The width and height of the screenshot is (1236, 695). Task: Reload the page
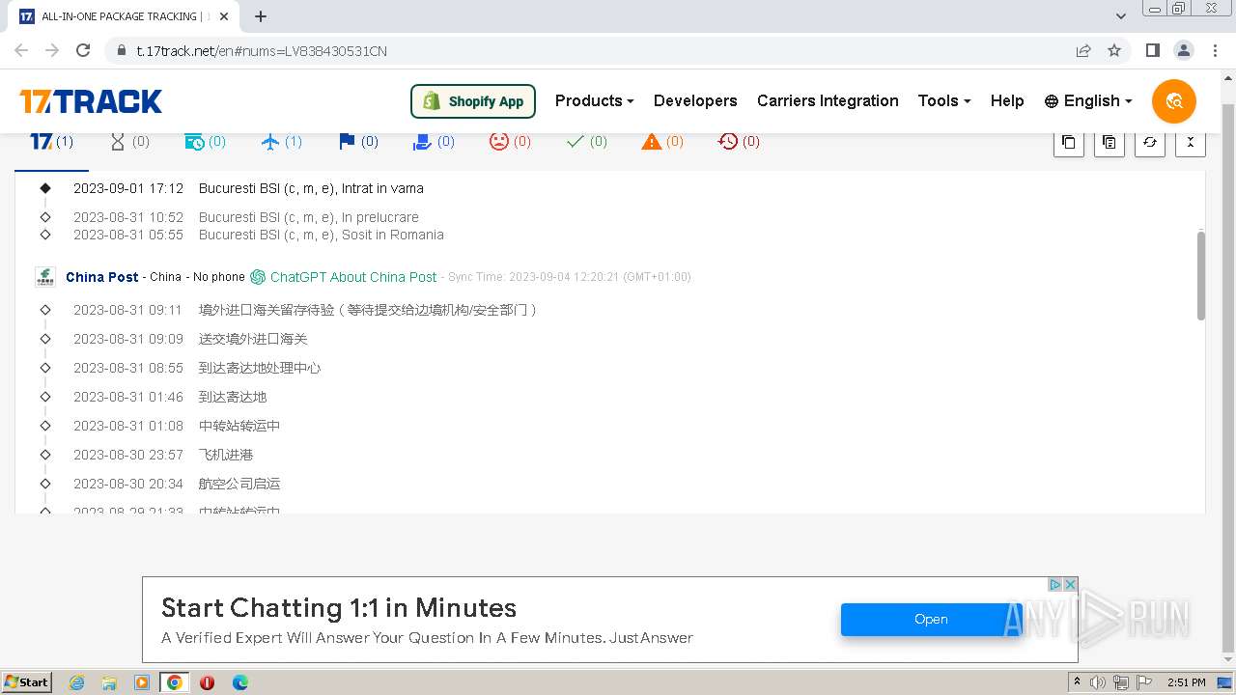[83, 51]
